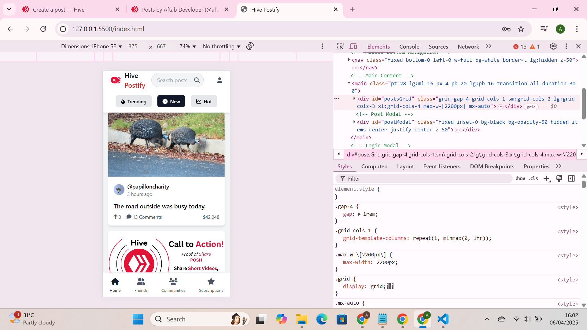The height and width of the screenshot is (330, 587).
Task: Expand the nav element node
Action: coord(349,60)
